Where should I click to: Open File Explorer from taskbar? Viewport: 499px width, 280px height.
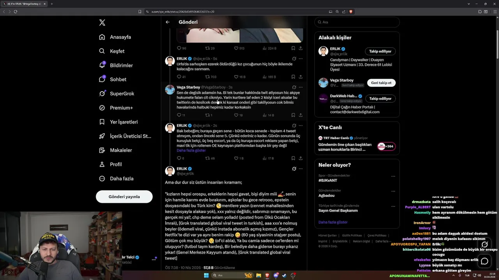click(x=258, y=275)
